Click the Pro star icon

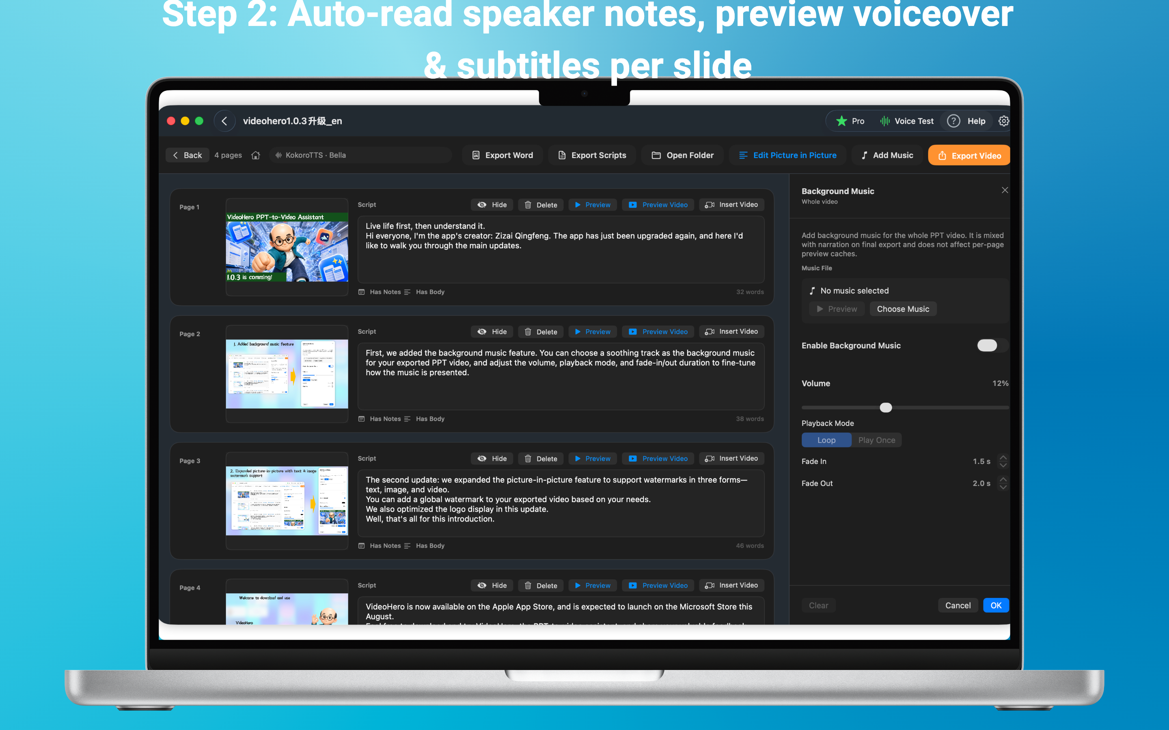841,121
